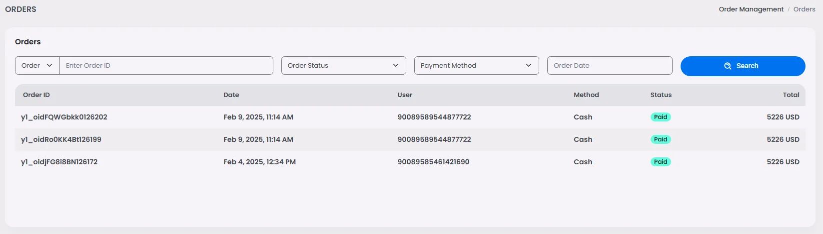Open order y1_oidFQWGbkk0126202
The width and height of the screenshot is (823, 234).
pos(64,117)
